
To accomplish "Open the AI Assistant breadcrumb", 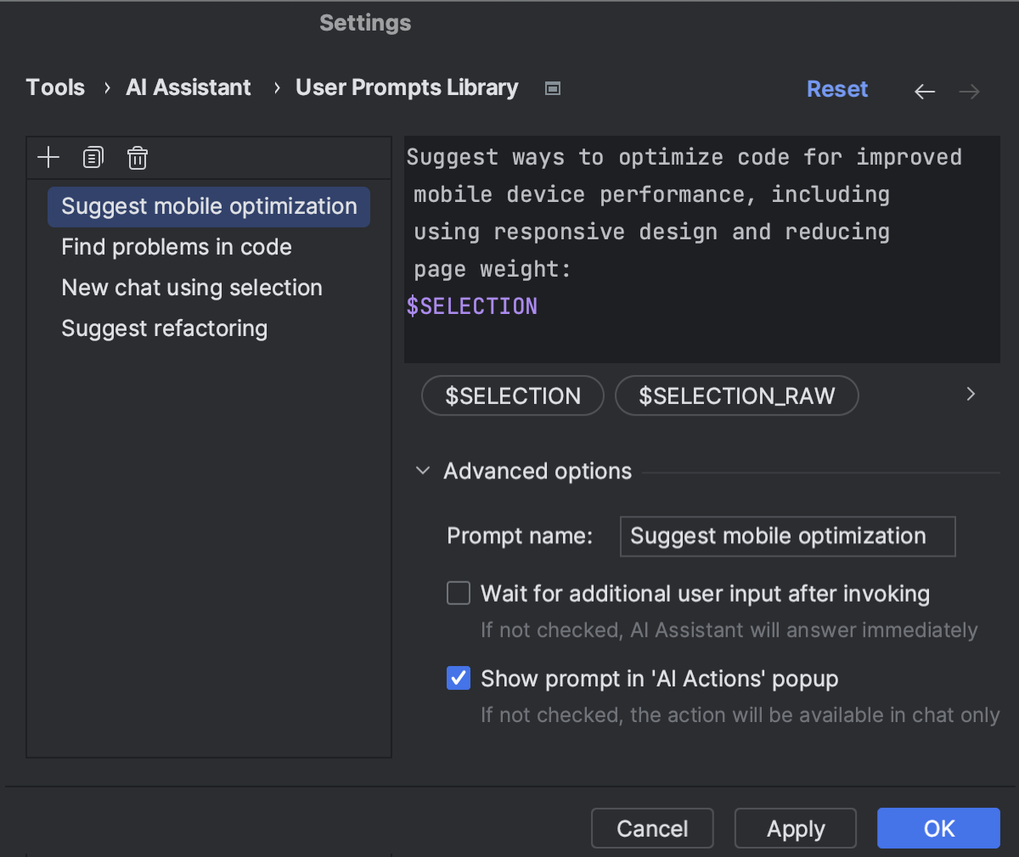I will pyautogui.click(x=189, y=87).
